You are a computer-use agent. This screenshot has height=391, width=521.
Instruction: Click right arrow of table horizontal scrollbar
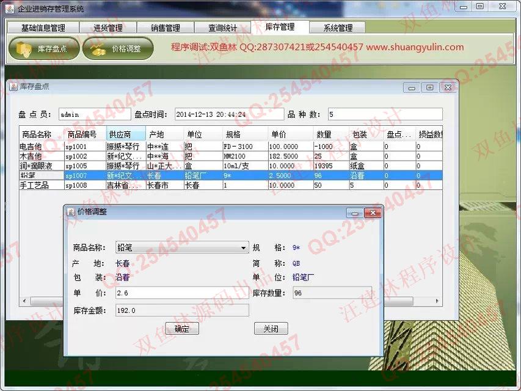437,301
